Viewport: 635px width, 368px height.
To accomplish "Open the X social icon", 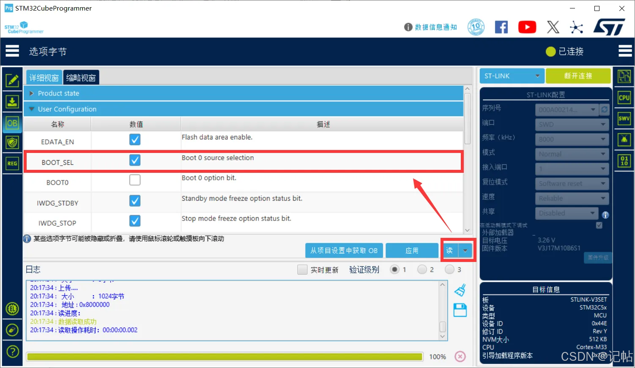I will 553,27.
